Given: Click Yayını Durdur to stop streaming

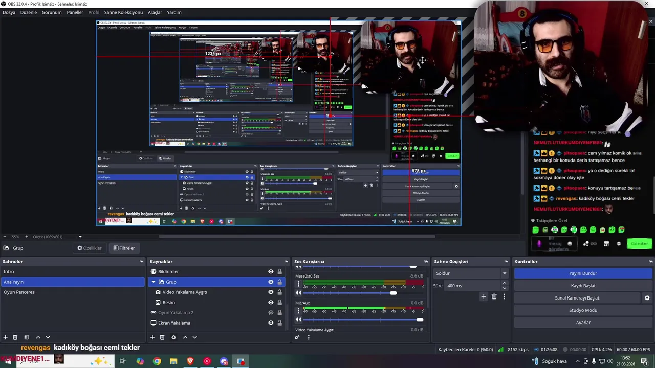Looking at the screenshot, I should 583,273.
